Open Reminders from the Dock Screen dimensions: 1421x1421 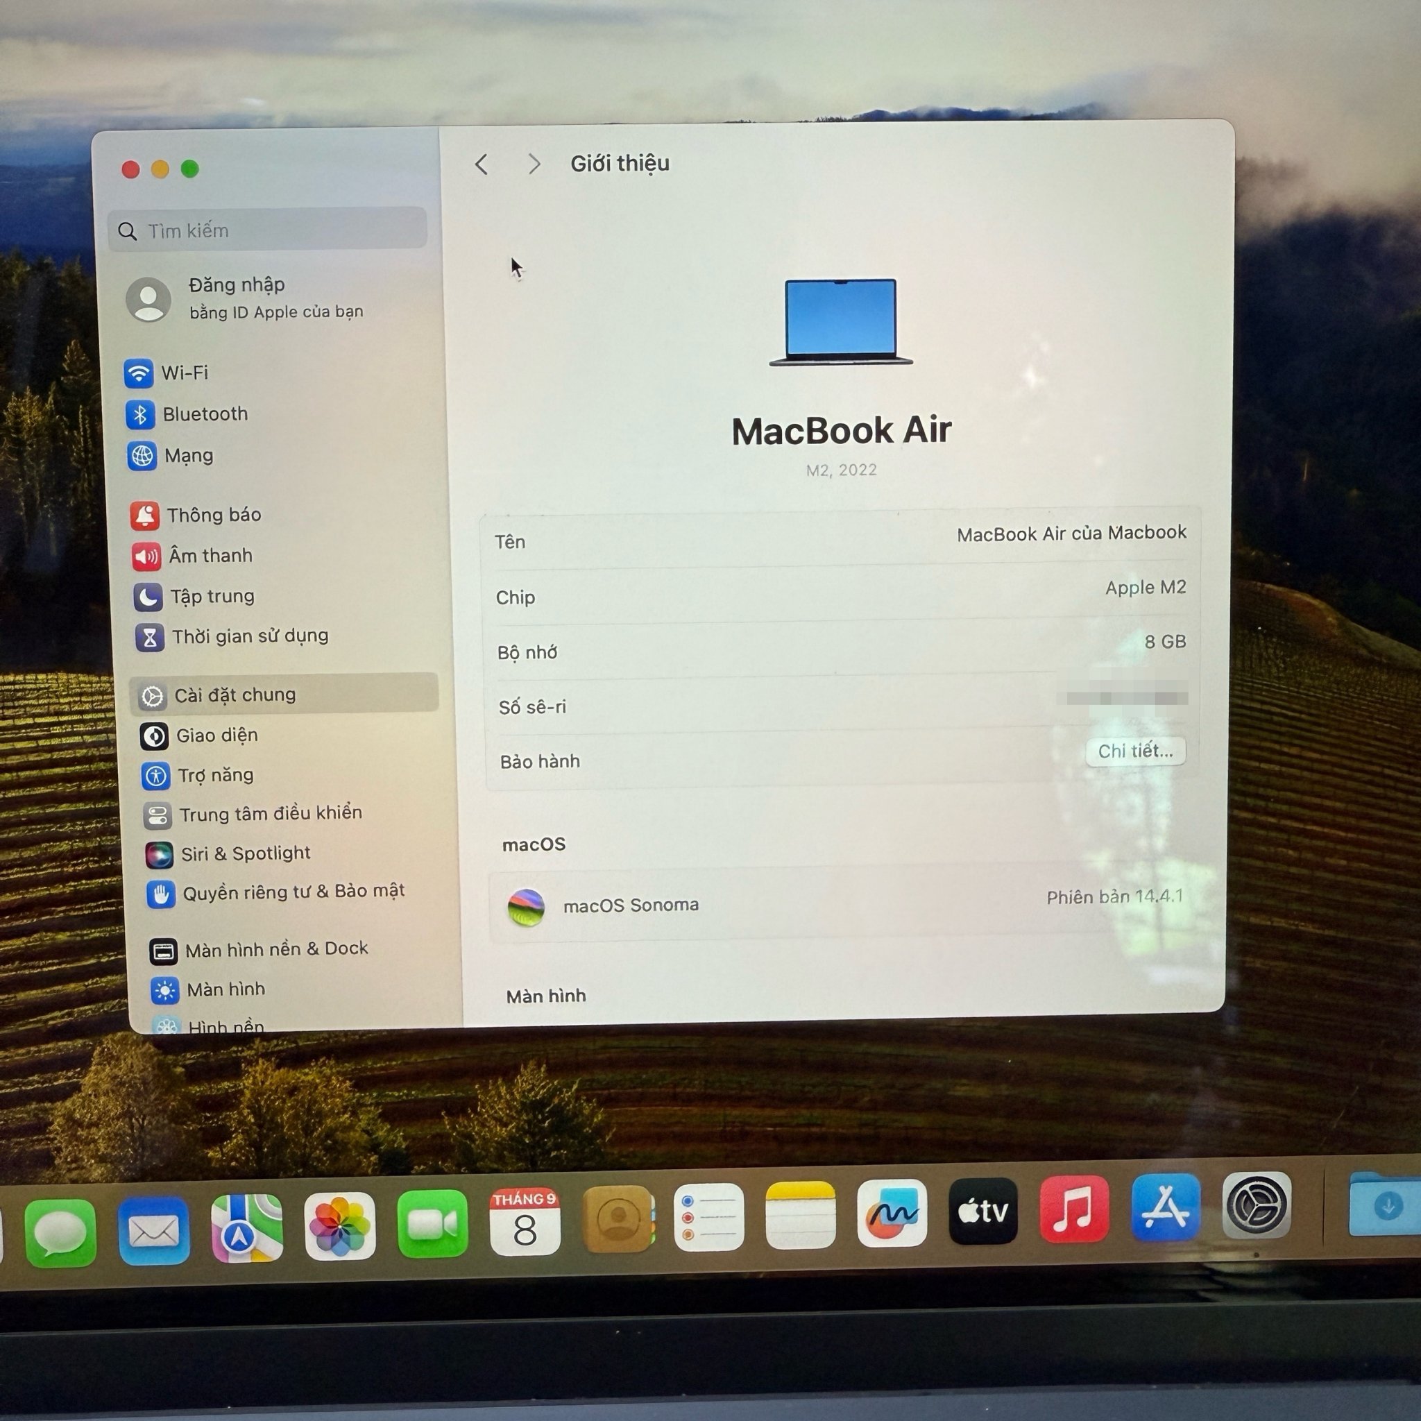click(x=709, y=1216)
